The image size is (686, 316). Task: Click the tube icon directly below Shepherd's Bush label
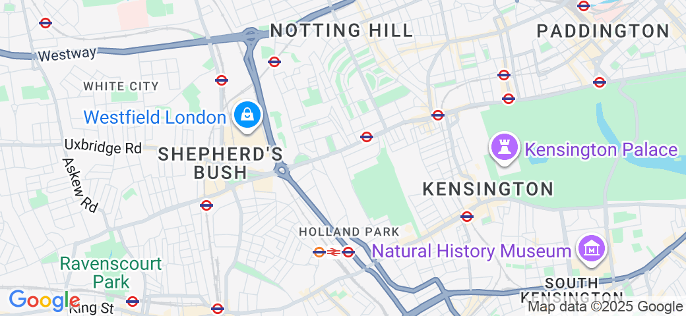(x=206, y=205)
